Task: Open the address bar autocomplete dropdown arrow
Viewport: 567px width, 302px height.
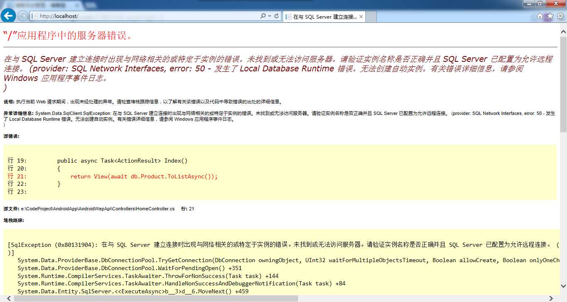Action: click(270, 16)
